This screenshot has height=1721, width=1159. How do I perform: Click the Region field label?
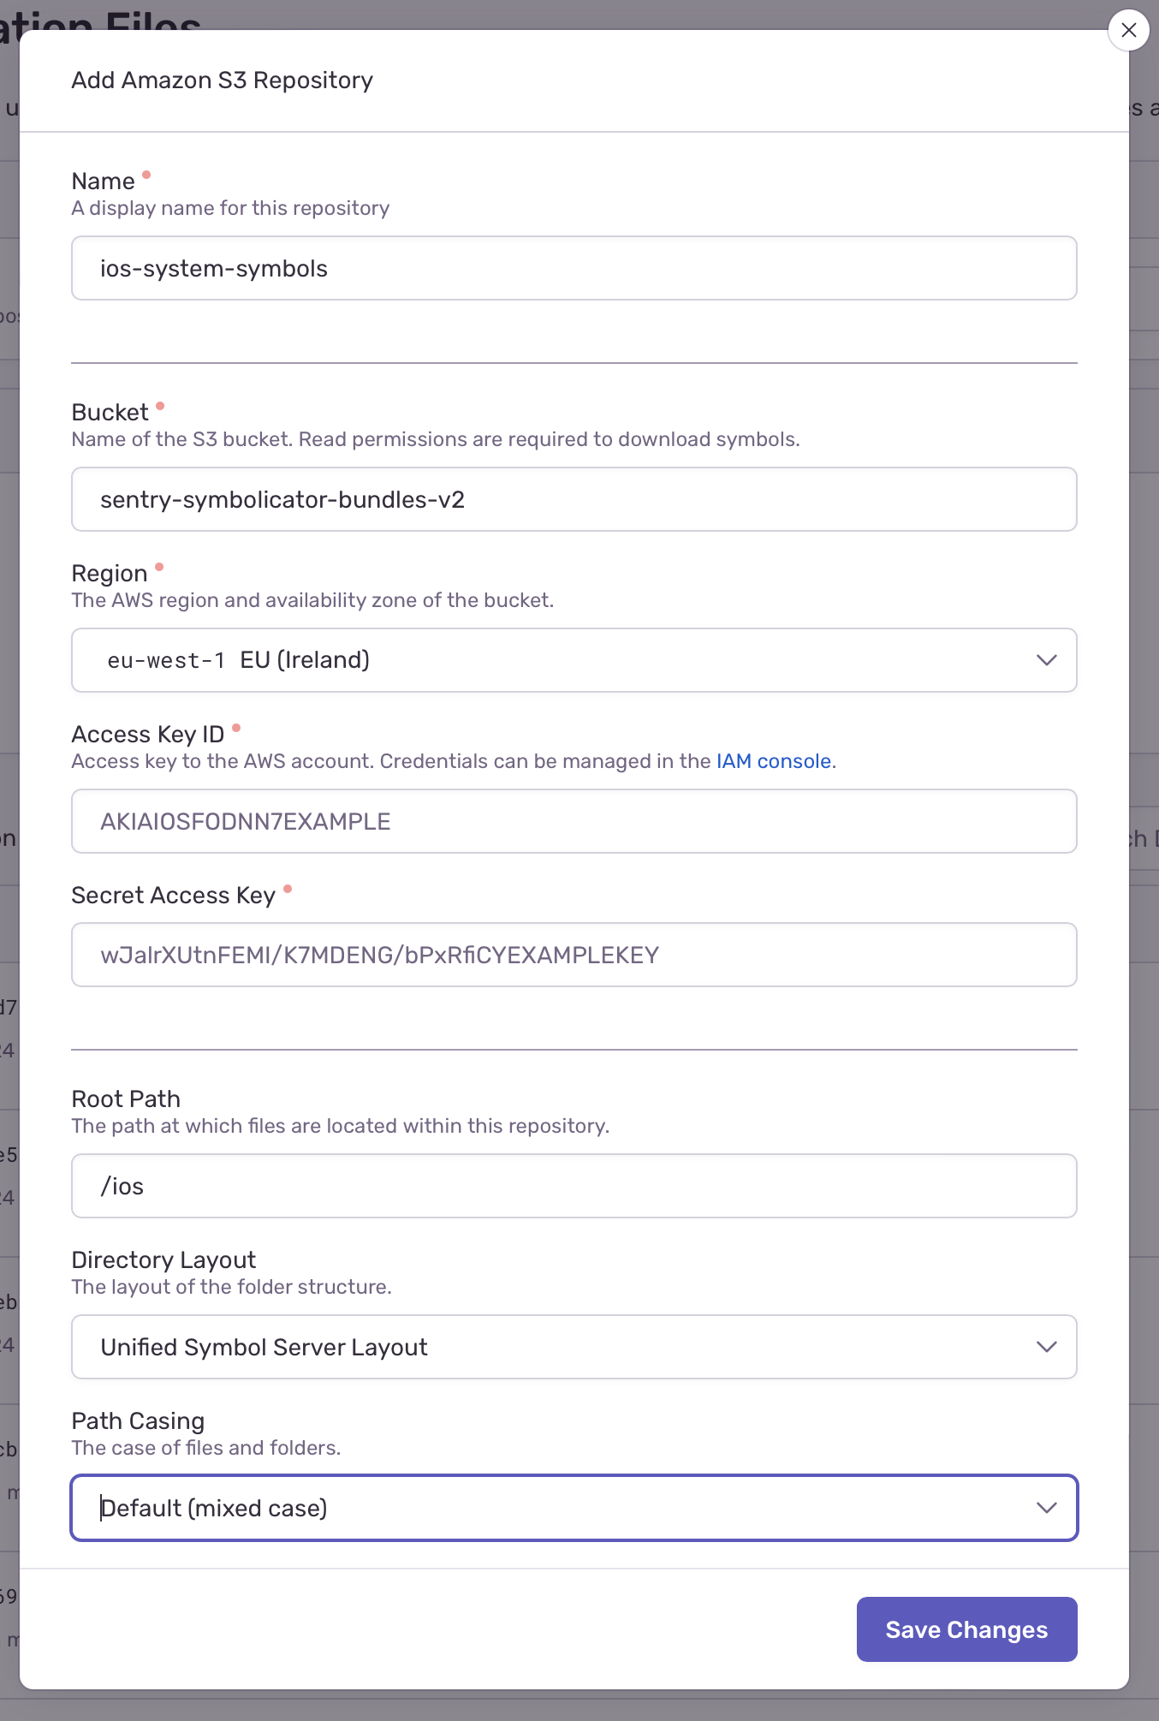(110, 574)
